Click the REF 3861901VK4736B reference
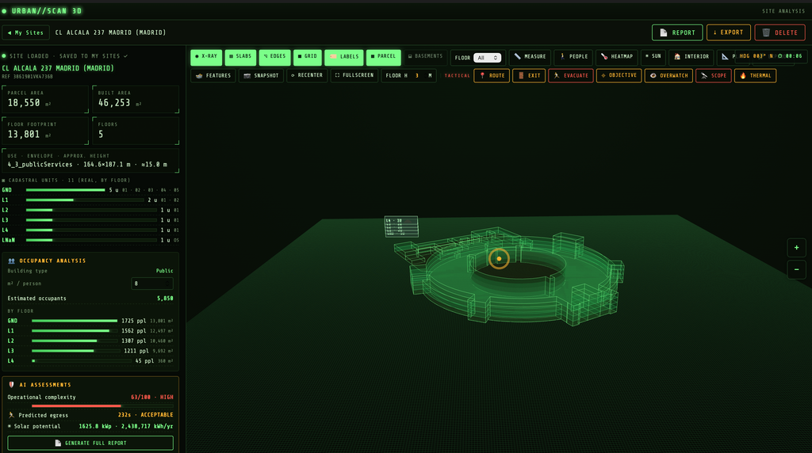The image size is (812, 453). tap(27, 77)
